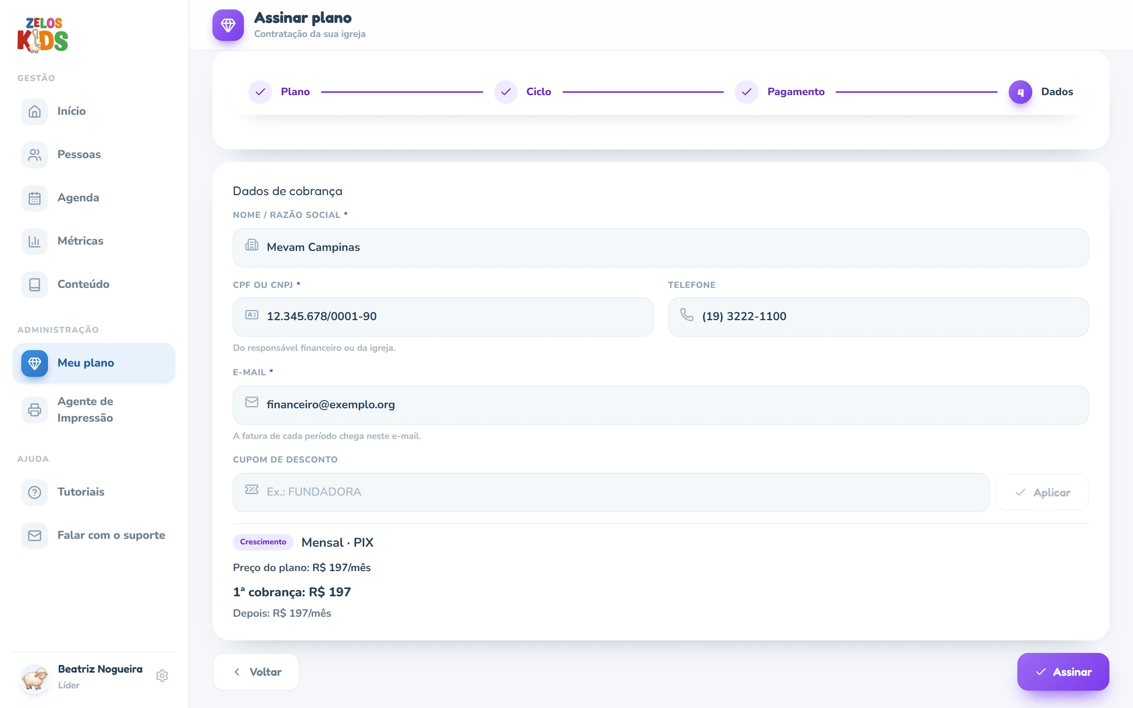Click the Métricas bar chart icon
This screenshot has height=708, width=1133.
point(35,241)
